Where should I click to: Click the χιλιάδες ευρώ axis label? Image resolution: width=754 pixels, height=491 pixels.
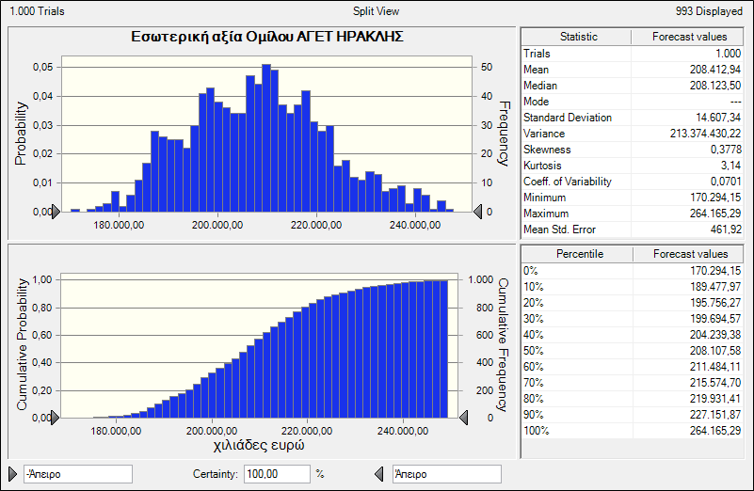click(x=259, y=445)
